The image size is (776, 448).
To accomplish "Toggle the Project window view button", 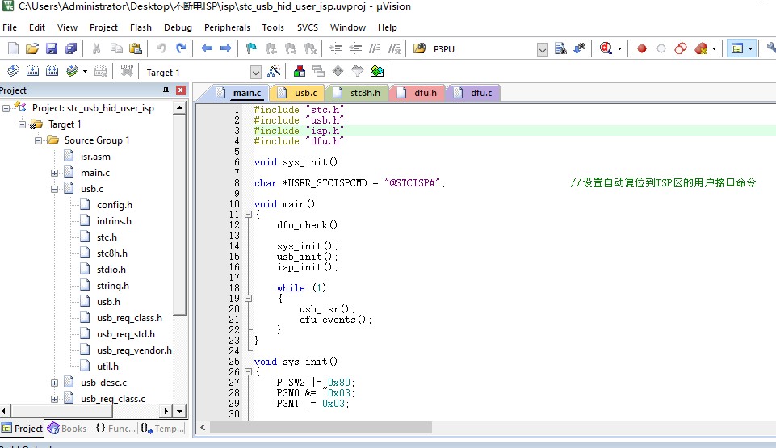I will coord(737,48).
